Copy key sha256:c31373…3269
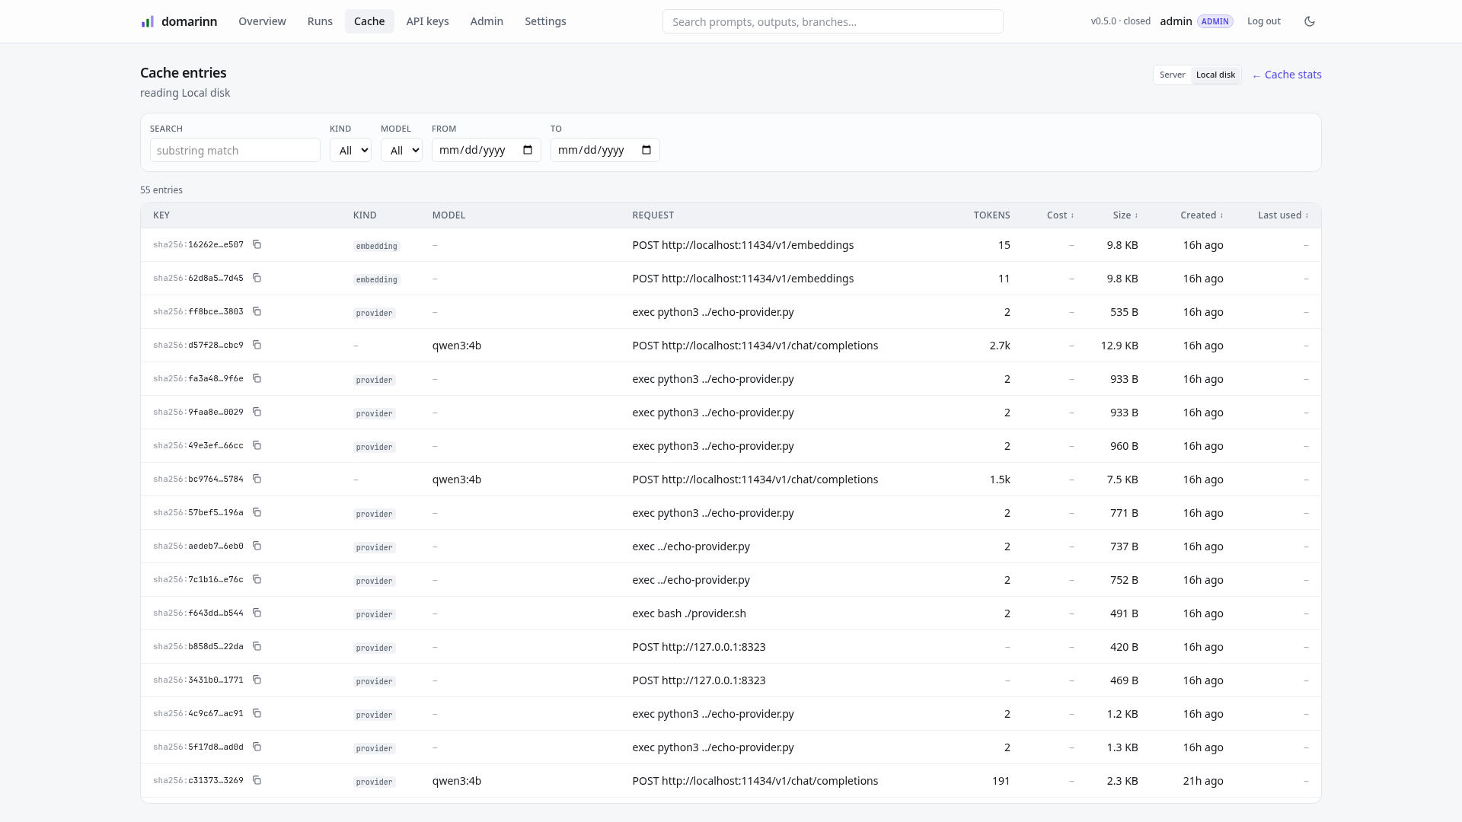 [257, 780]
